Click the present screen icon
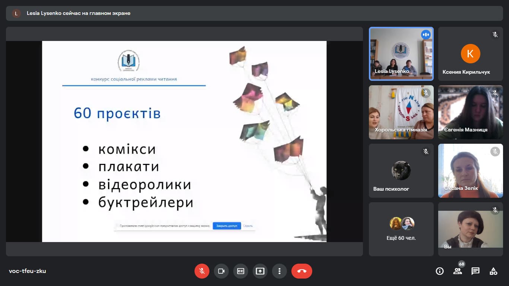509x286 pixels. point(260,271)
